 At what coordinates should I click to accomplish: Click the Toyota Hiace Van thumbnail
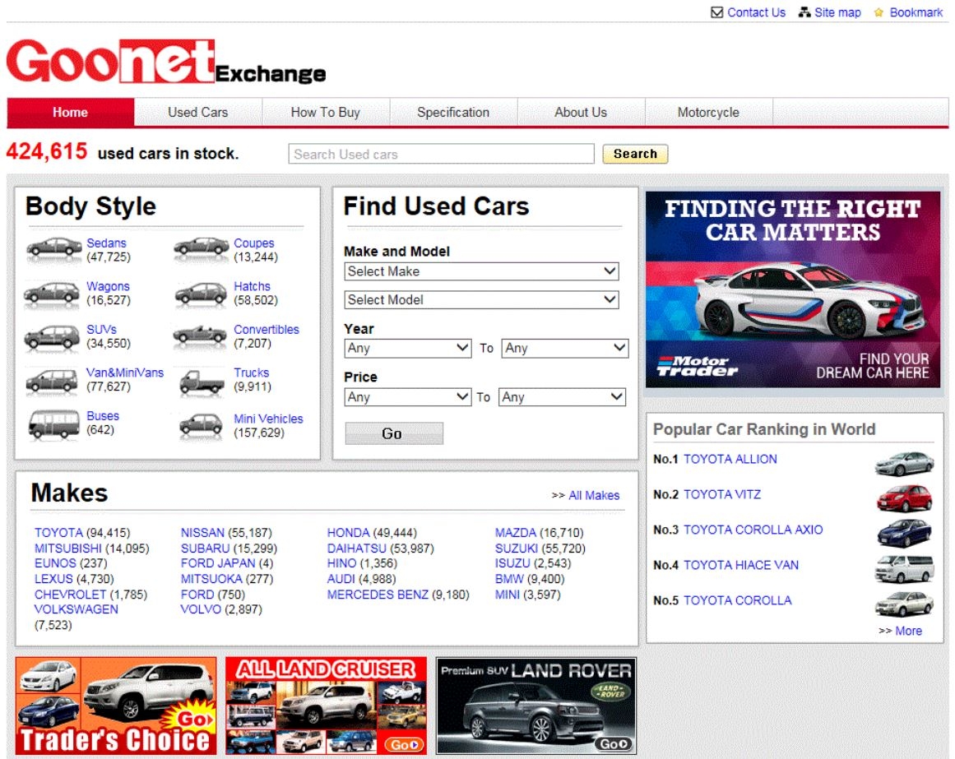click(x=905, y=568)
